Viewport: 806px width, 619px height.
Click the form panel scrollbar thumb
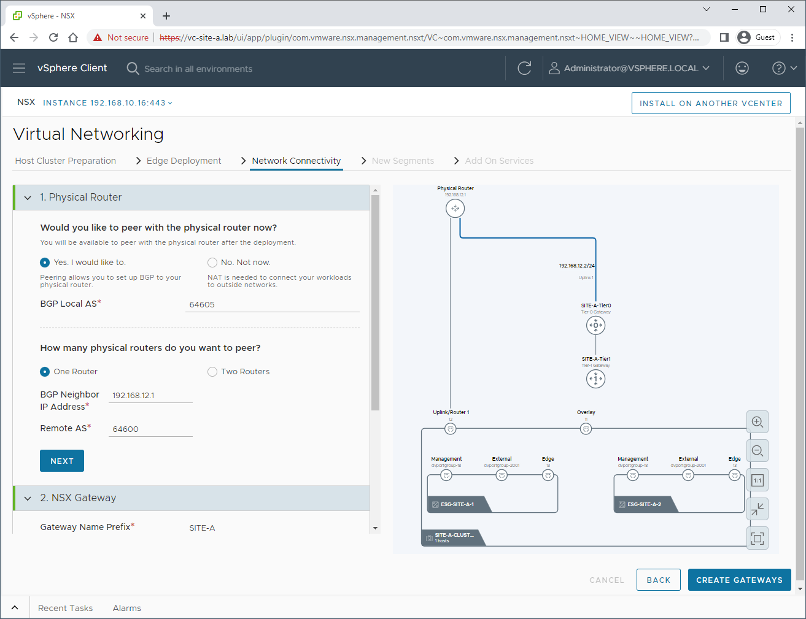(x=376, y=302)
